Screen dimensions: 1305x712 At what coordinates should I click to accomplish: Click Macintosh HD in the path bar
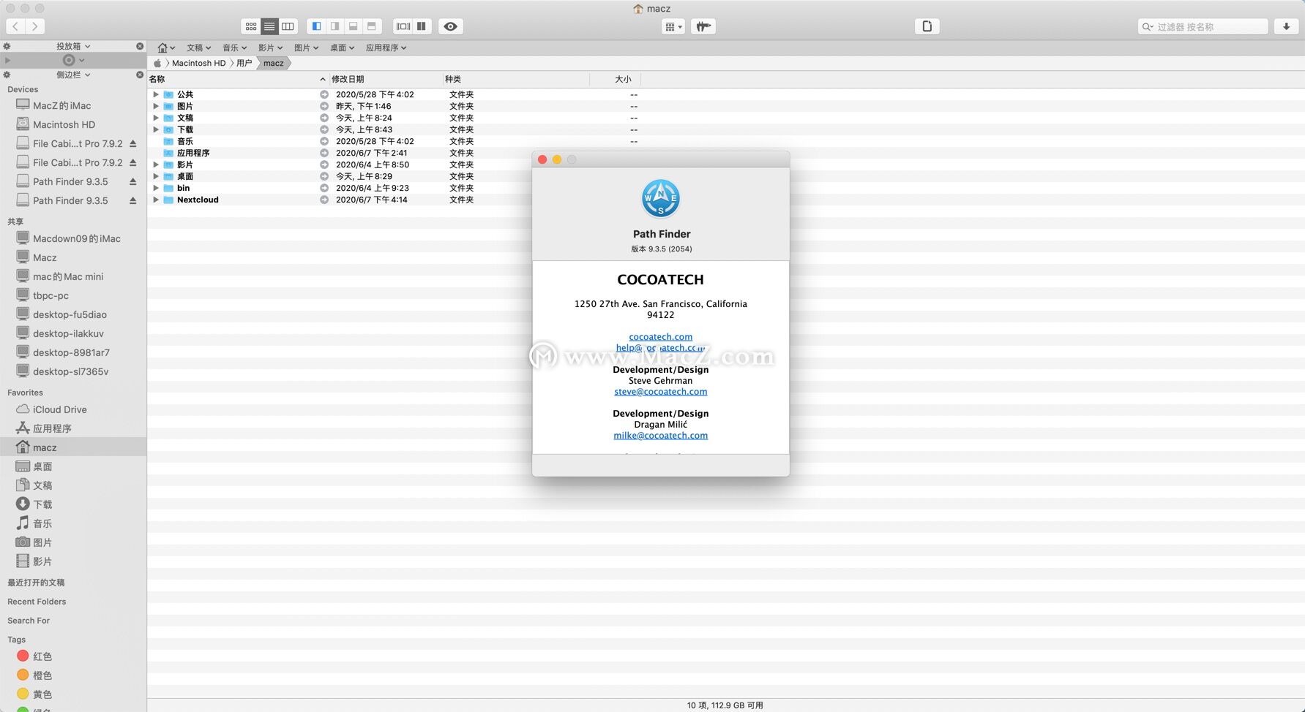[x=198, y=63]
